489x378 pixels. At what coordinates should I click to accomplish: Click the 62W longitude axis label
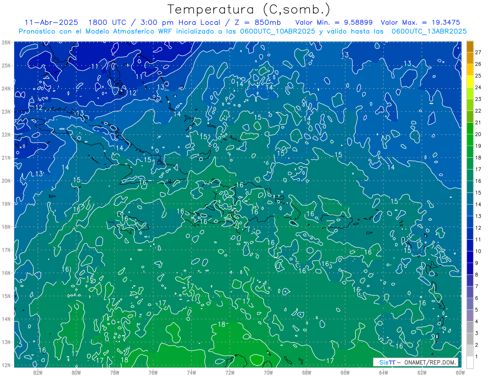click(422, 372)
